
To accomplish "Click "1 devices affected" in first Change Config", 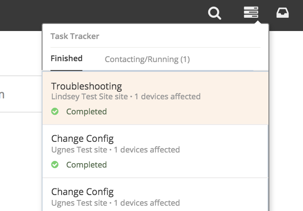I will coord(147,149).
